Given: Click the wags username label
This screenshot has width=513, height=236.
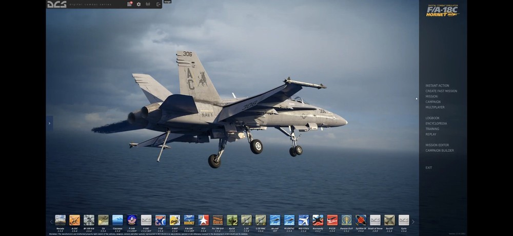Looking at the screenshot, I should (167, 2).
